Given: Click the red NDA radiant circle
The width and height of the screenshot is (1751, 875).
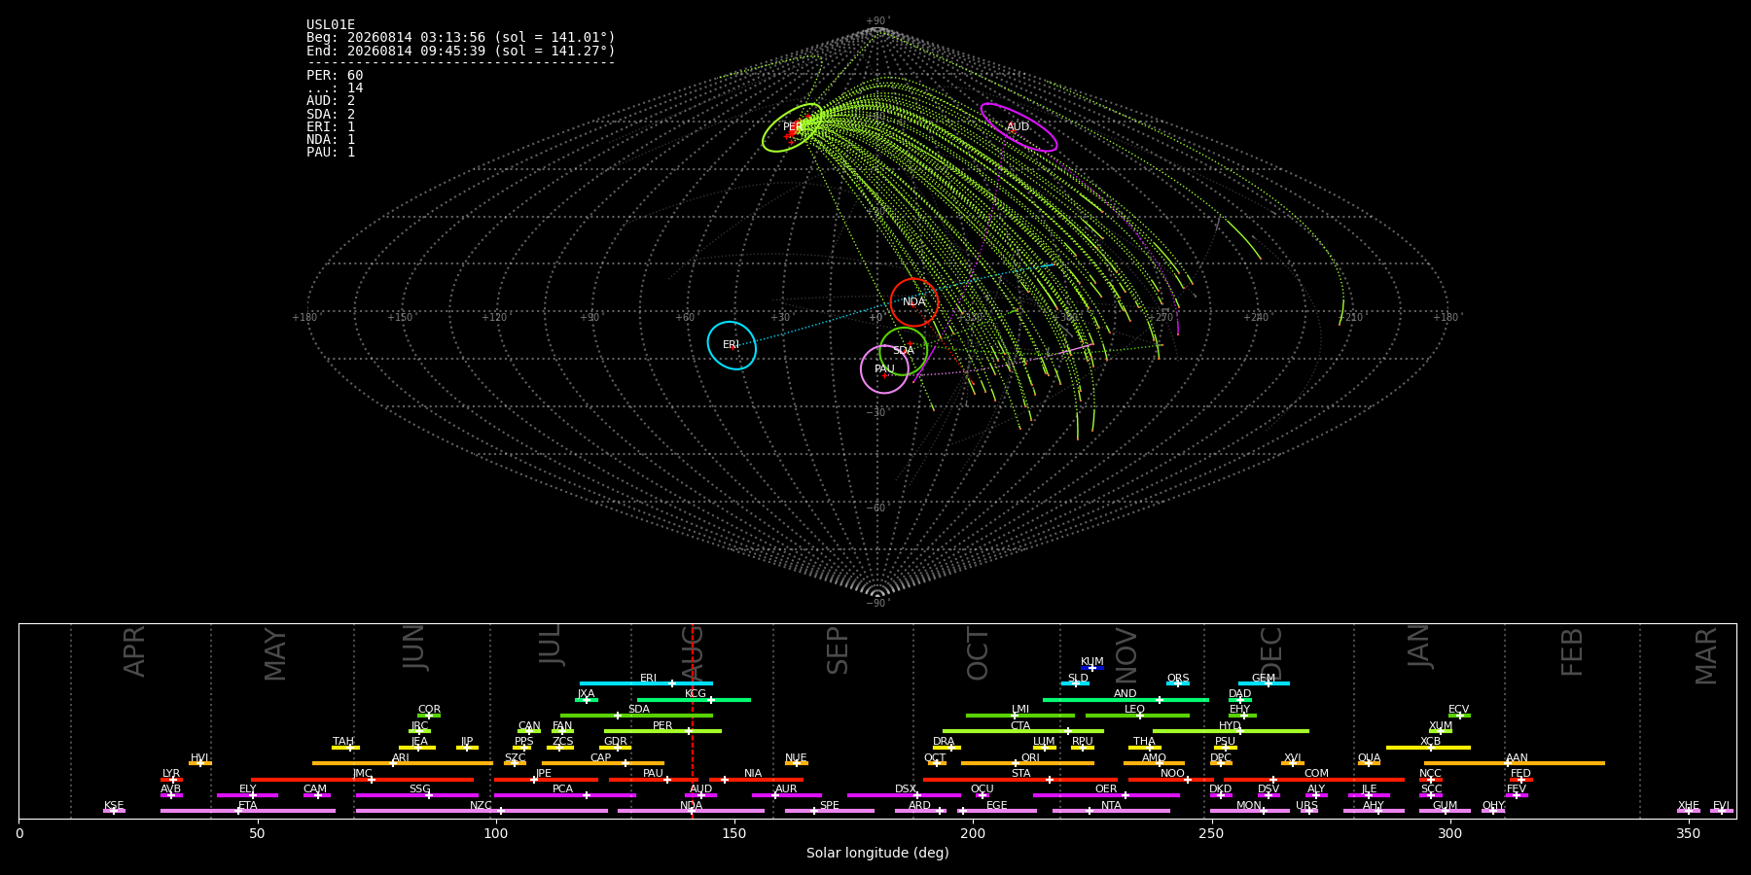Looking at the screenshot, I should click(914, 302).
